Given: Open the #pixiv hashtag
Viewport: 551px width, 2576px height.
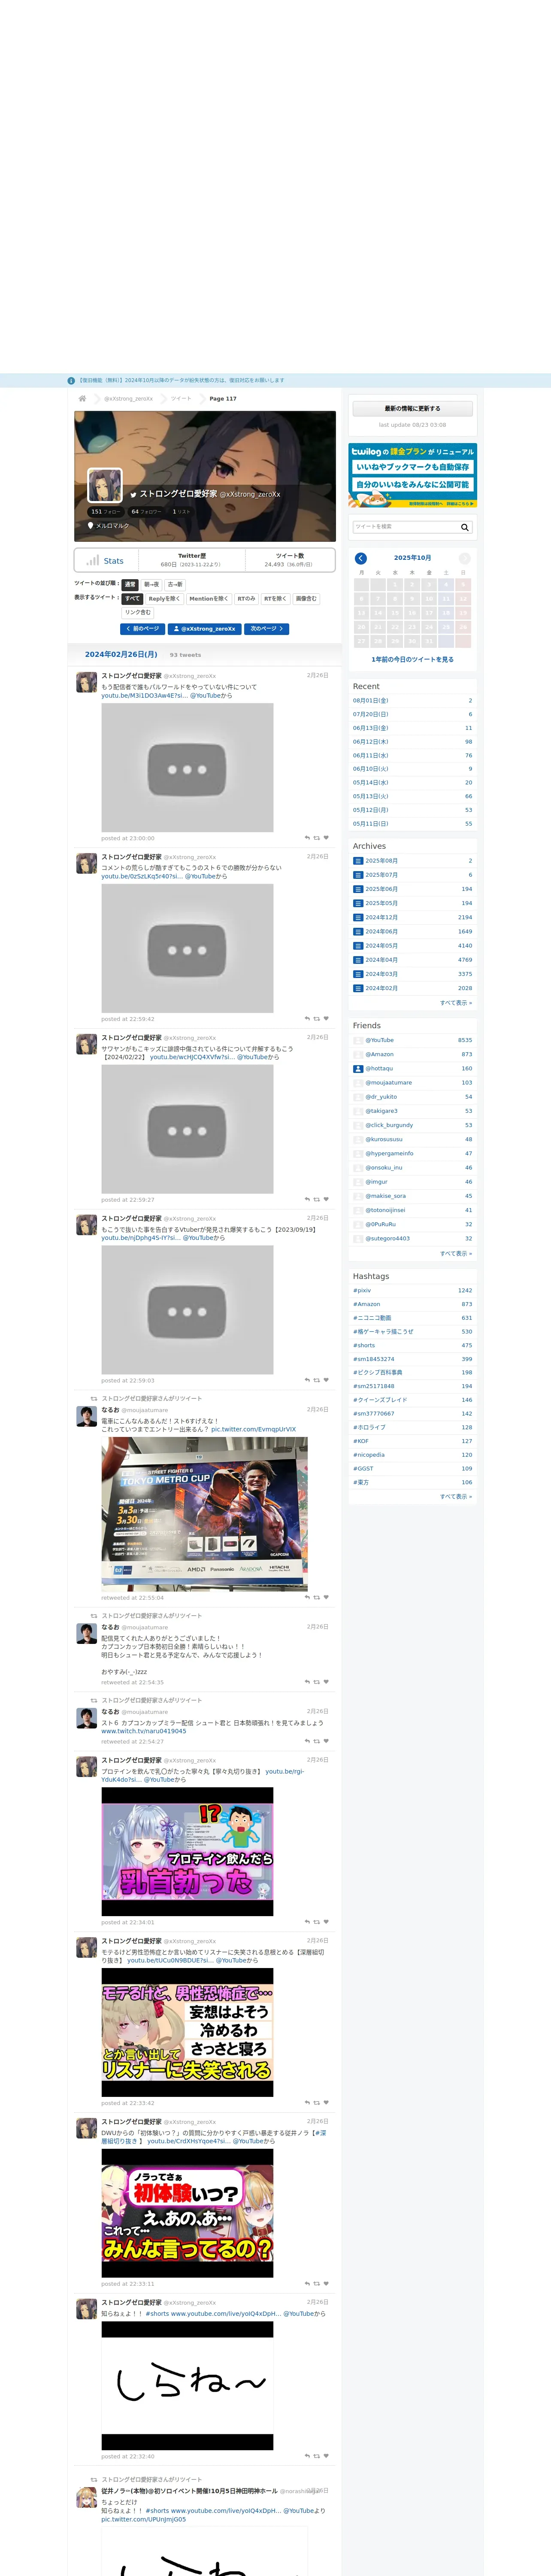Looking at the screenshot, I should point(362,1290).
